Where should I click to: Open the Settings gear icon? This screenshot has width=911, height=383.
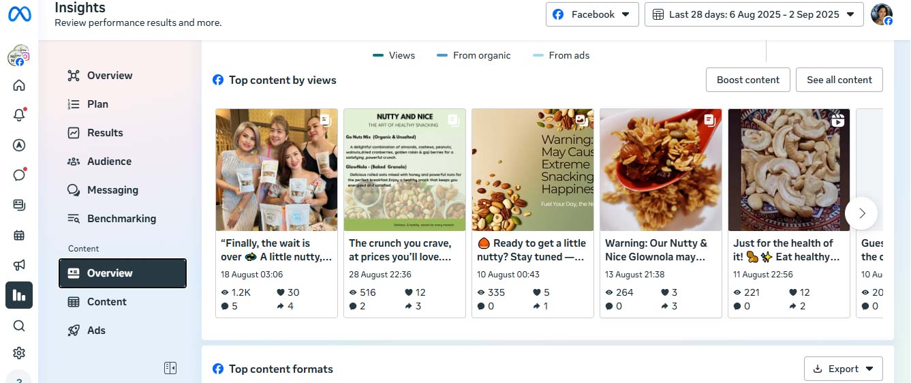(19, 353)
